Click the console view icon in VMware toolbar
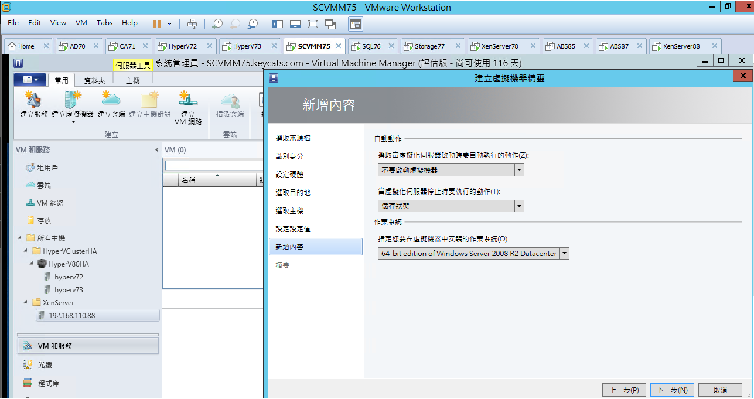This screenshot has height=399, width=754. point(356,23)
